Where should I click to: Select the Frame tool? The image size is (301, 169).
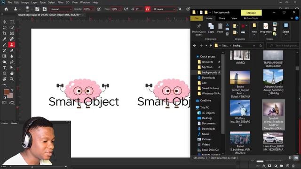pyautogui.click(x=12, y=33)
